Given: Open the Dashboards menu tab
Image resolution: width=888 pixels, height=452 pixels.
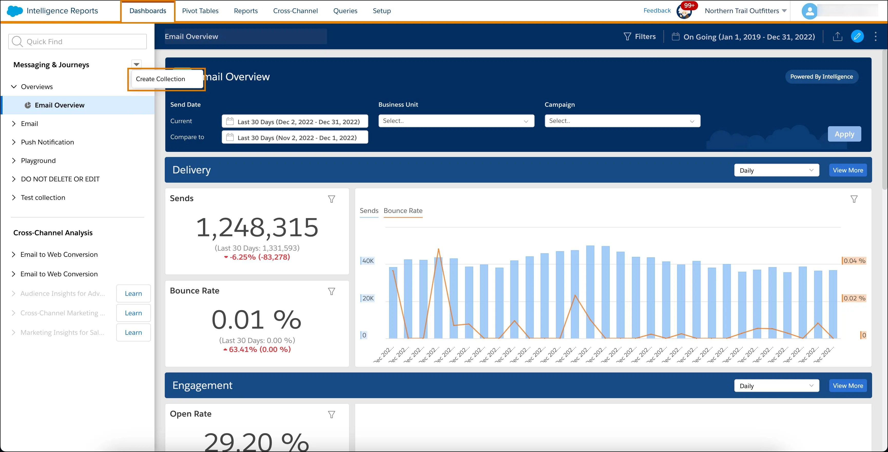Looking at the screenshot, I should tap(147, 10).
